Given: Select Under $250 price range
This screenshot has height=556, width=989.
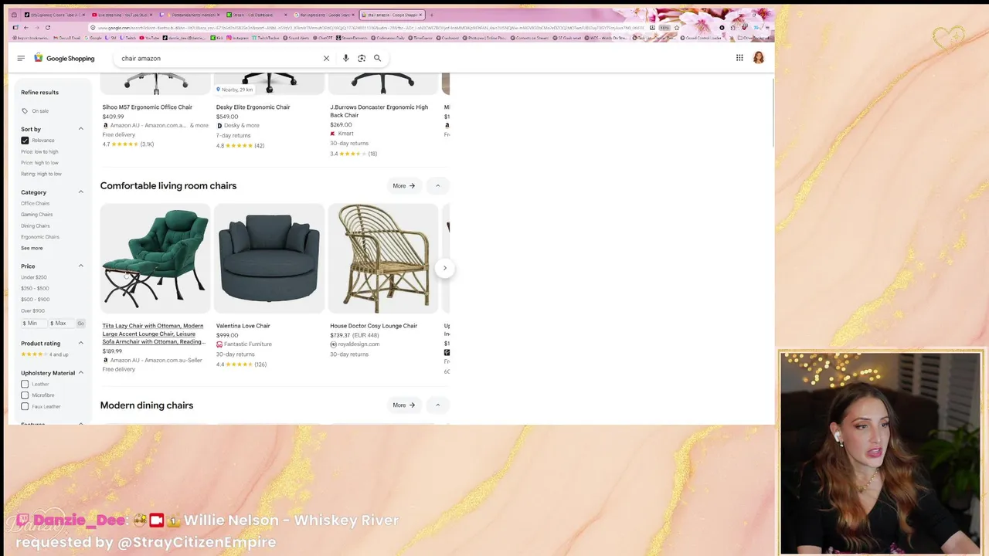Looking at the screenshot, I should 33,277.
